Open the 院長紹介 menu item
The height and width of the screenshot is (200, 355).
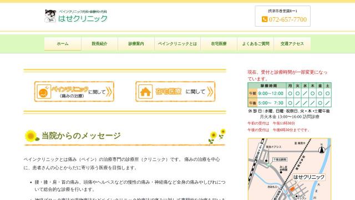tap(99, 44)
